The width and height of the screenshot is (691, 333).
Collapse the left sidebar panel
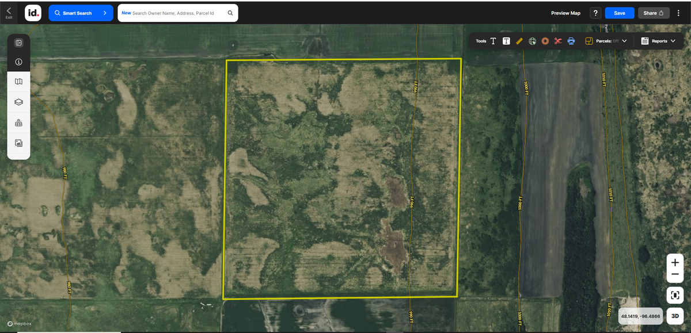click(x=18, y=43)
